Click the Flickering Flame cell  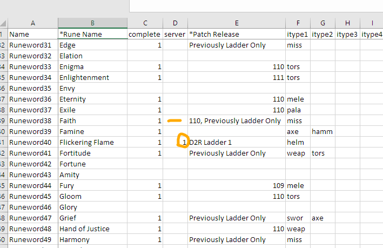click(x=92, y=142)
